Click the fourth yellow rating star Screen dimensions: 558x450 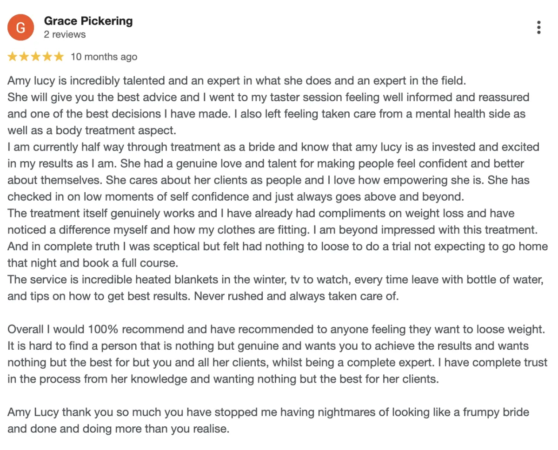[47, 57]
